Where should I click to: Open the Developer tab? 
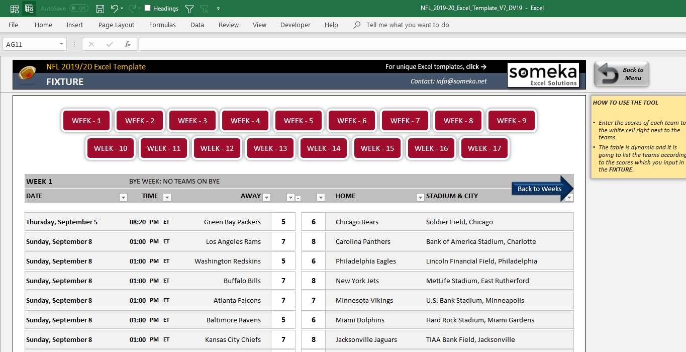click(x=296, y=25)
